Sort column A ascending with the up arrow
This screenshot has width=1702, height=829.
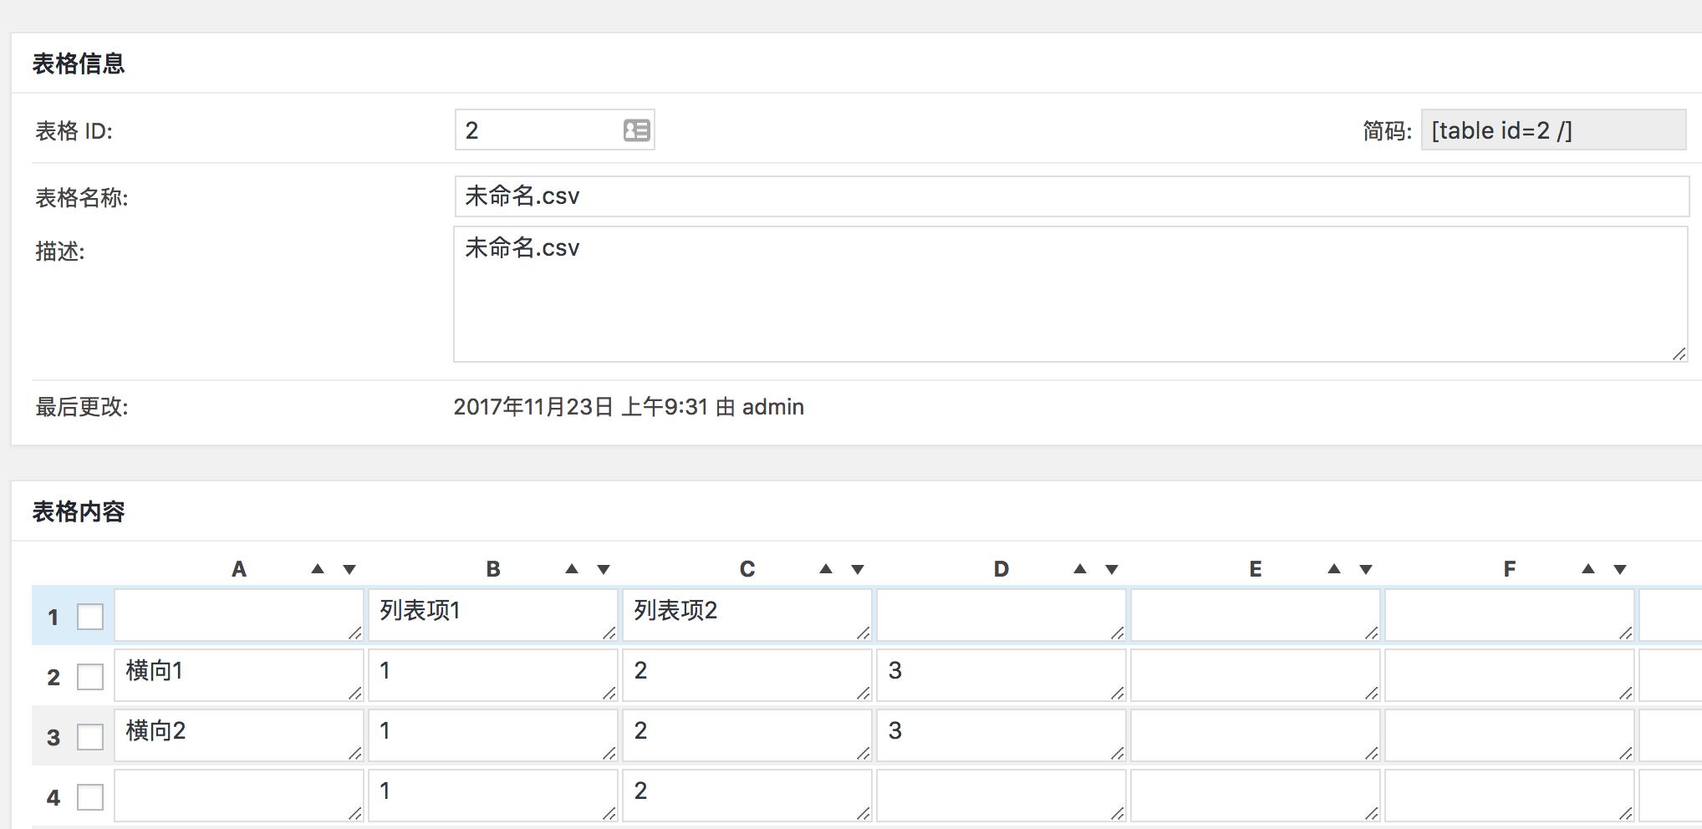318,568
